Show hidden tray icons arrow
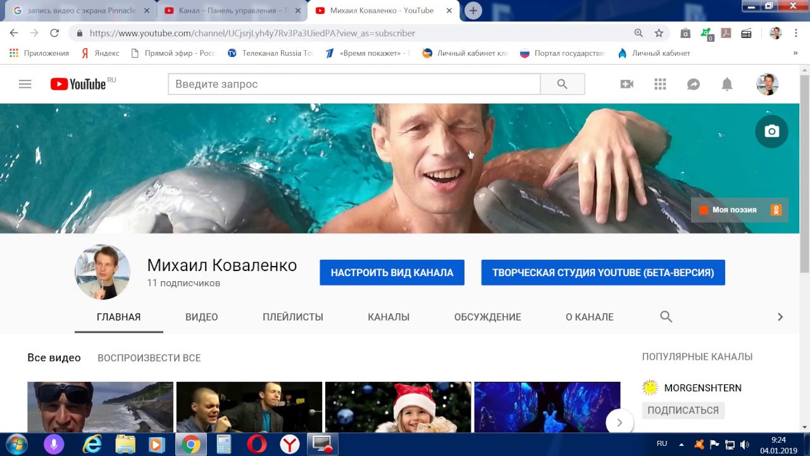 tap(681, 444)
